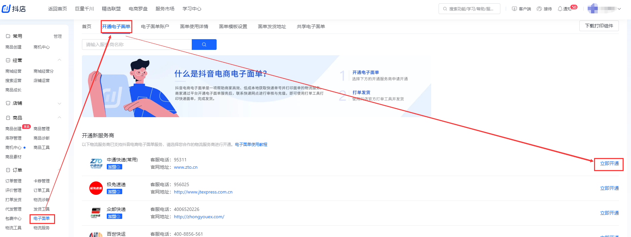
Task: Open 电商罗盘 in top navigation
Action: click(x=138, y=9)
